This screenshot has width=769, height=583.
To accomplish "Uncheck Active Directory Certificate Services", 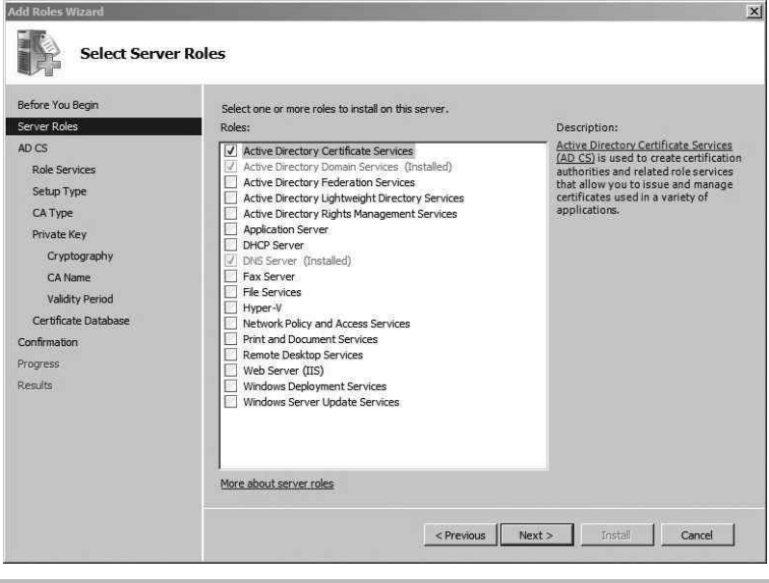I will pyautogui.click(x=230, y=150).
